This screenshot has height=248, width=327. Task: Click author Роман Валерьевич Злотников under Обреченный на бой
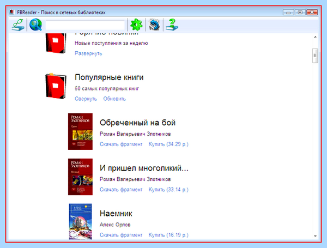(x=135, y=134)
